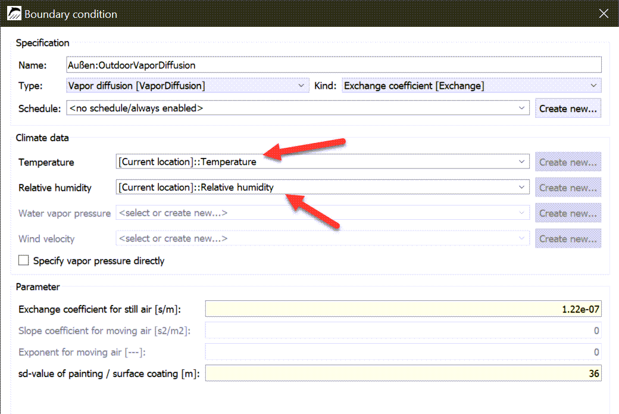
Task: Open the Schedule dropdown
Action: 298,108
